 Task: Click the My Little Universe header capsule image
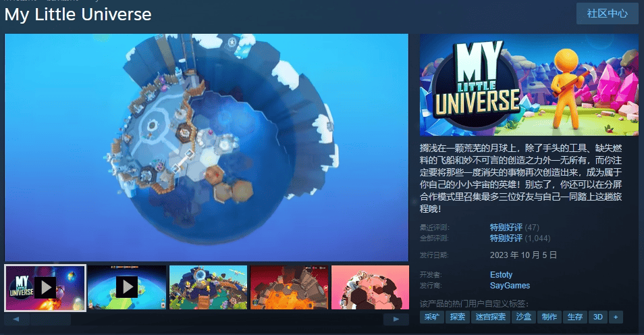(529, 84)
